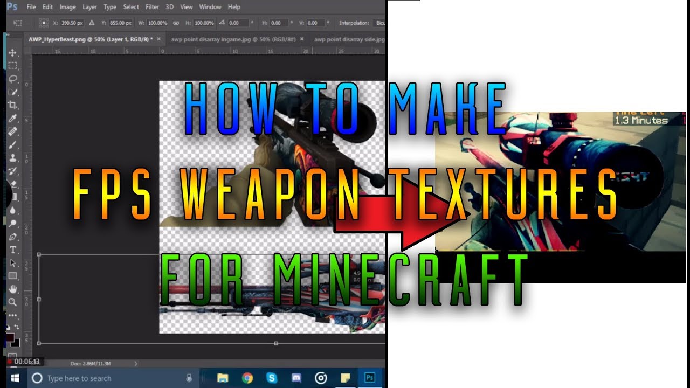
Task: Click the reference point locator grid
Action: [x=44, y=23]
